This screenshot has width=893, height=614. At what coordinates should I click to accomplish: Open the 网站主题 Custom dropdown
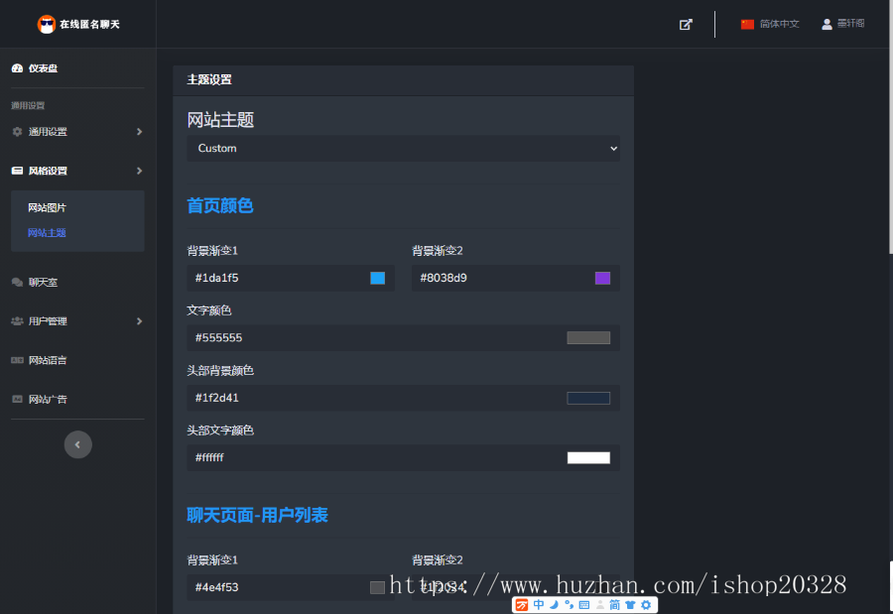(x=403, y=148)
